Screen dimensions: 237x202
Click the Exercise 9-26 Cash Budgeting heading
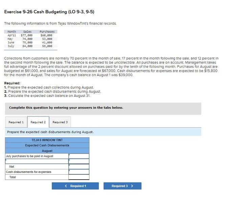(49, 12)
